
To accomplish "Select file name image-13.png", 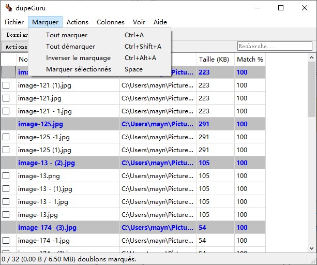I will (39, 176).
